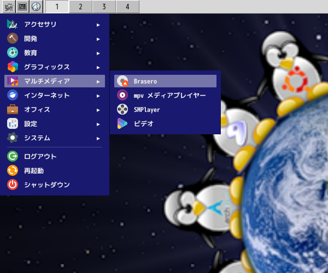
Task: Click the マルチメディア film icon
Action: (x=13, y=81)
